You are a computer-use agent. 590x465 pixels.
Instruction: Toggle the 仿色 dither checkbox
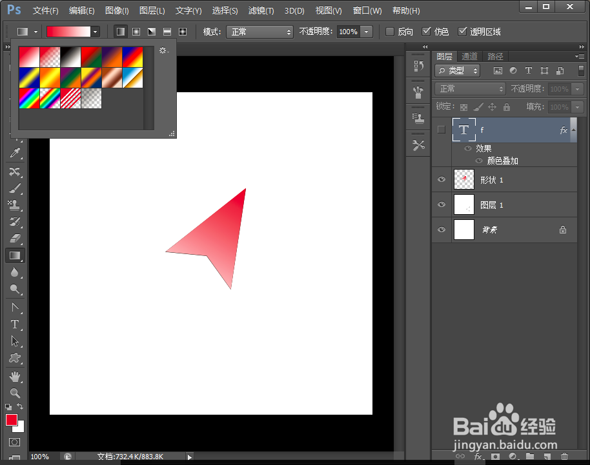426,32
